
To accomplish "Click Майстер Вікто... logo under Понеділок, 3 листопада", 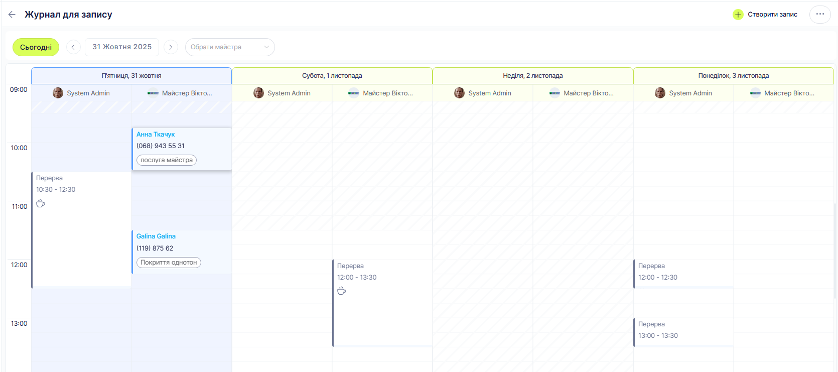I will point(755,93).
